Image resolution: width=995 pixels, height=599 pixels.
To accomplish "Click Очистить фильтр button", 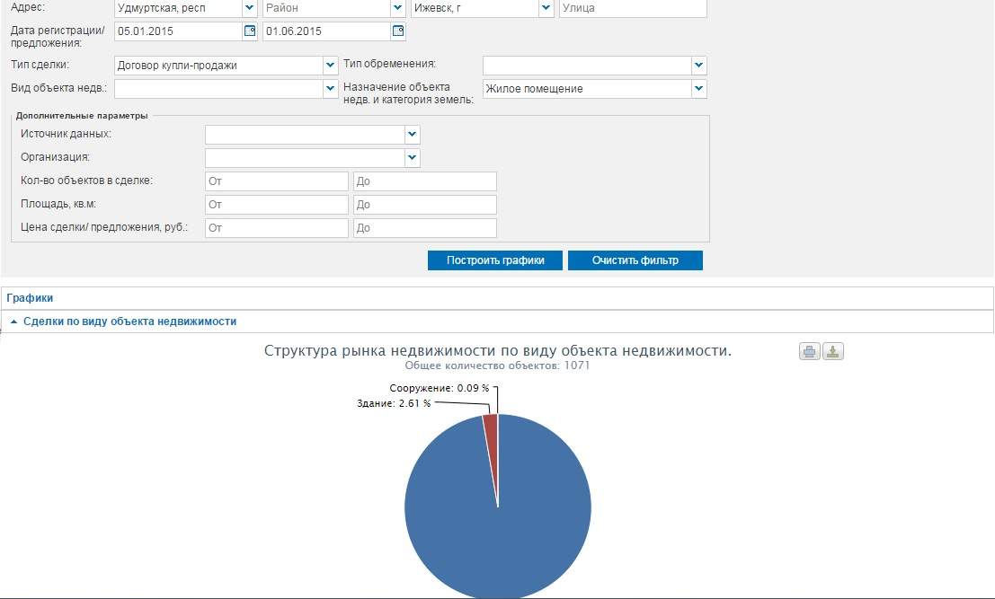I will coord(635,260).
